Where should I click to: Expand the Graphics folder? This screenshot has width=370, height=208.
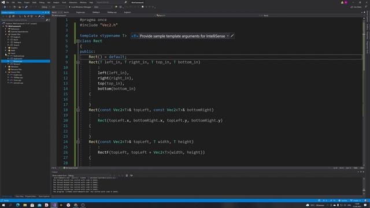click(6, 48)
